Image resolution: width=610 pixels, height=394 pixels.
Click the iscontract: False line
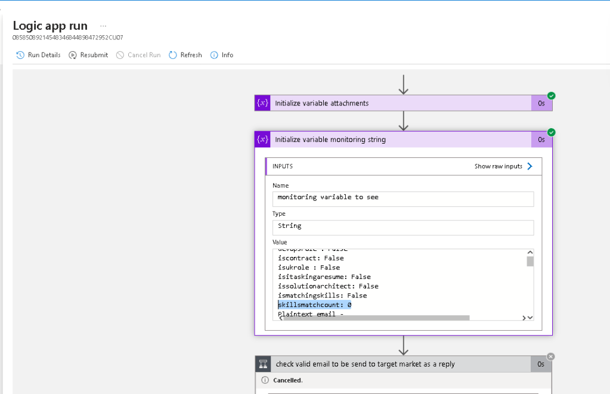coord(311,258)
